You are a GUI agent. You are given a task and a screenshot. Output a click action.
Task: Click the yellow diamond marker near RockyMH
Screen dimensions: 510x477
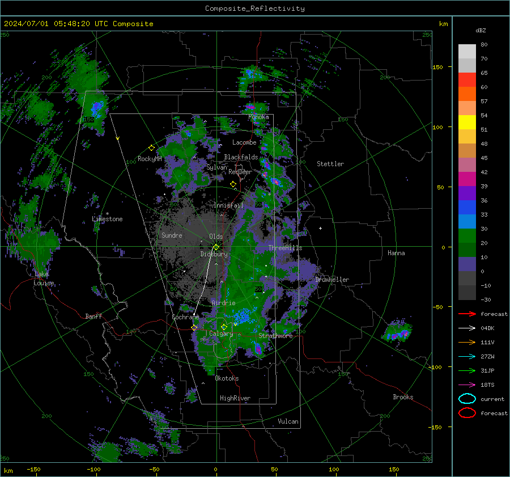coord(151,148)
